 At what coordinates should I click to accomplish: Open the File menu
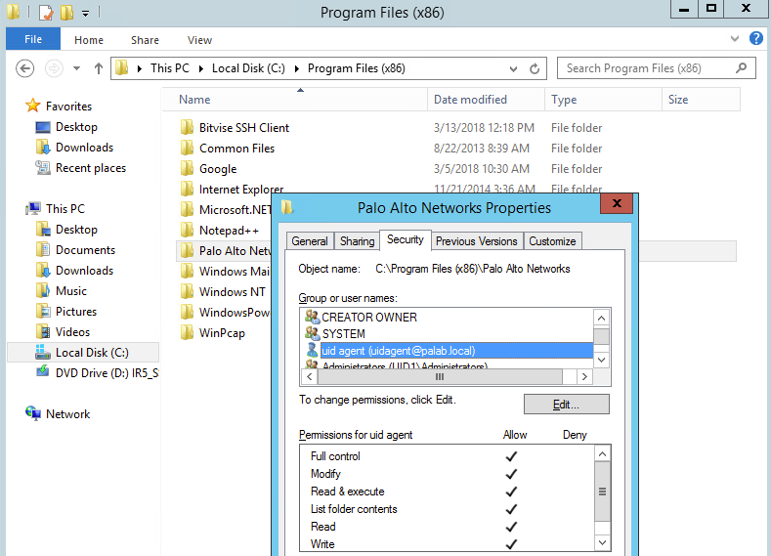(x=33, y=39)
